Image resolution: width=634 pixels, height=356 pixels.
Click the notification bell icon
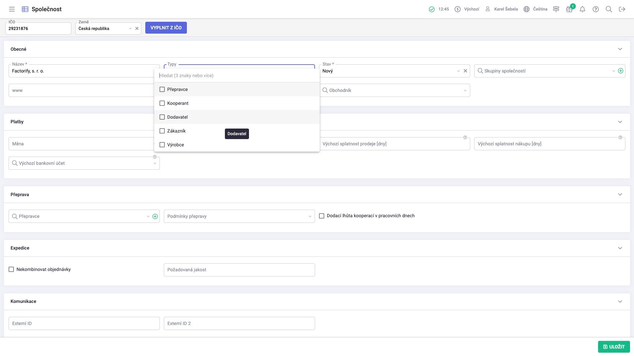pyautogui.click(x=582, y=9)
